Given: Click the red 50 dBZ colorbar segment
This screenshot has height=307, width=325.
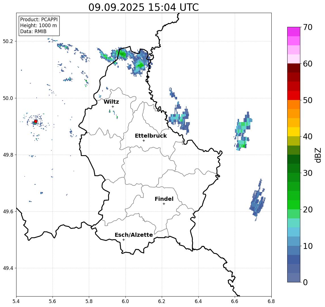Looking at the screenshot, I should tap(294, 95).
